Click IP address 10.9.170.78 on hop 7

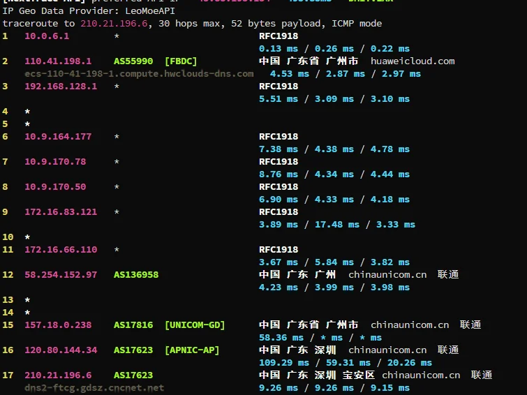(x=55, y=162)
